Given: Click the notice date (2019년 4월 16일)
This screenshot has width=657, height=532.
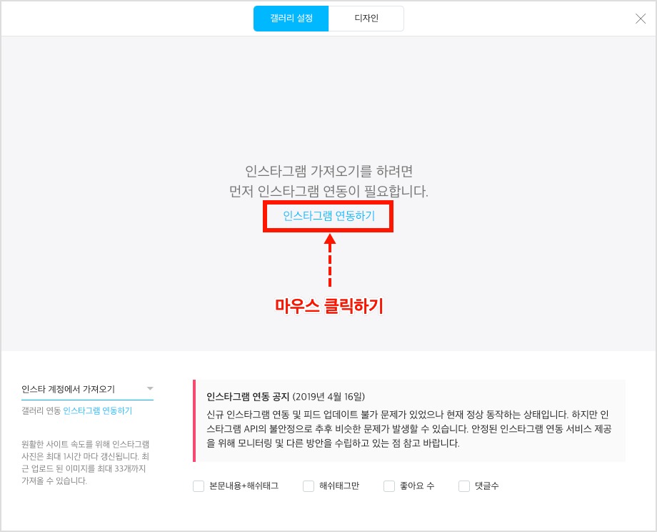Looking at the screenshot, I should pyautogui.click(x=328, y=396).
